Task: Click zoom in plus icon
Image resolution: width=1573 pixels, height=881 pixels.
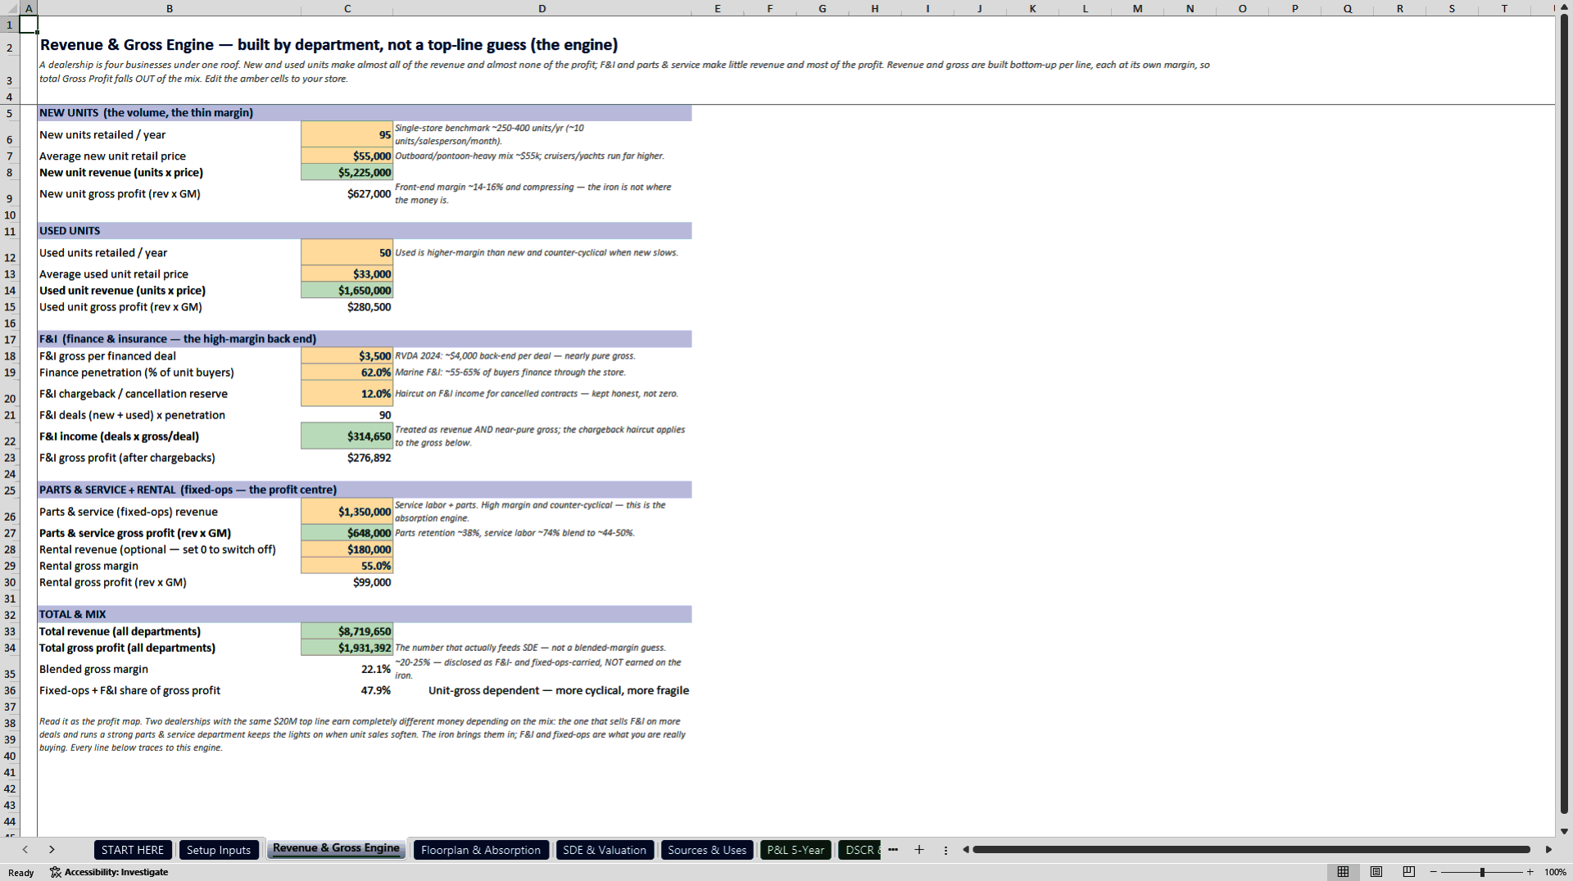Action: coord(1530,872)
